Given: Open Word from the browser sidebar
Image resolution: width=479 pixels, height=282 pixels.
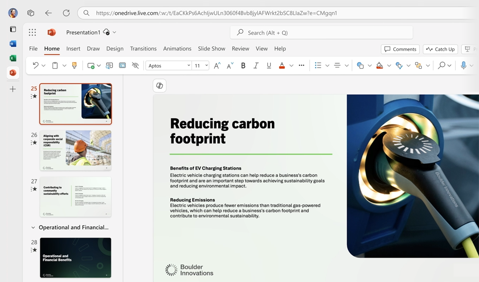Looking at the screenshot, I should [13, 44].
